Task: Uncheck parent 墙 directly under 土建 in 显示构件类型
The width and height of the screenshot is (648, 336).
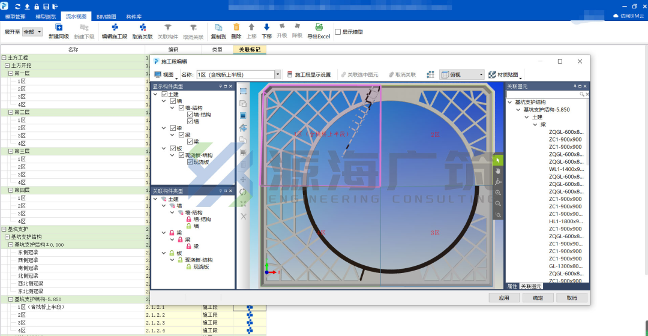Action: (x=173, y=101)
